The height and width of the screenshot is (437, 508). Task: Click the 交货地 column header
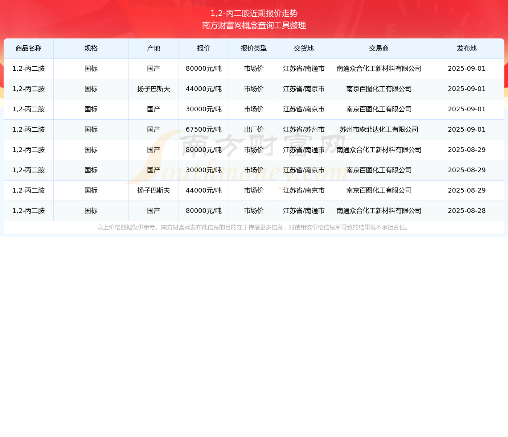(304, 49)
